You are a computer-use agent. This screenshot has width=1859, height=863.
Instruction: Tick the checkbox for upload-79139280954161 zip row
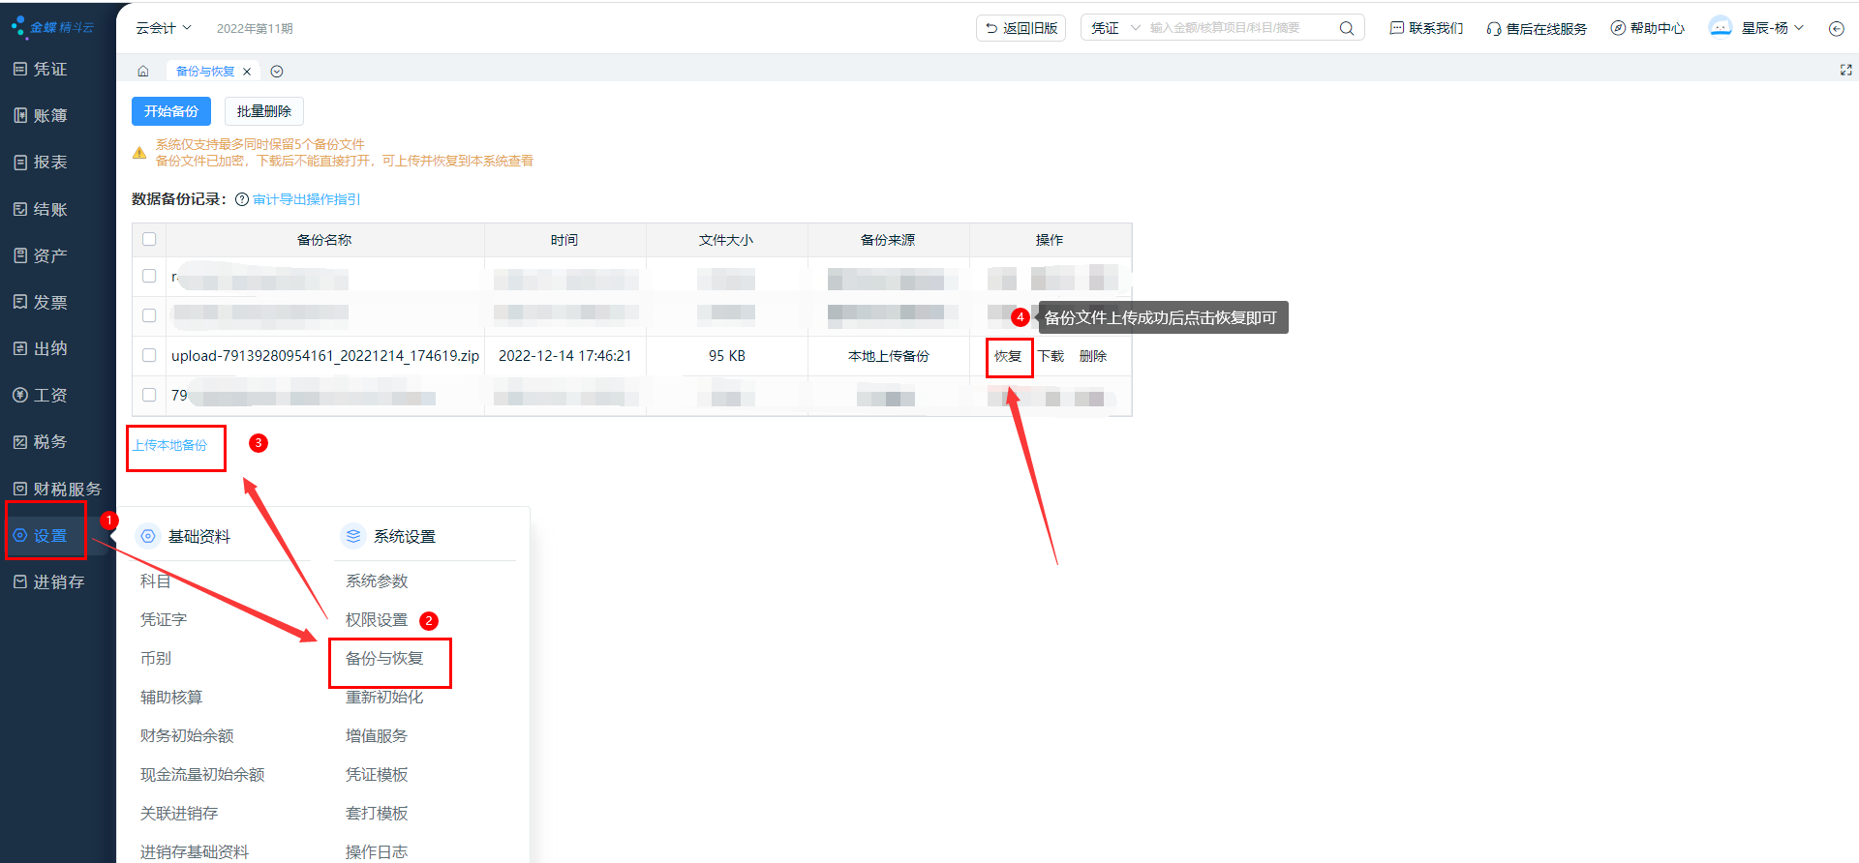149,355
